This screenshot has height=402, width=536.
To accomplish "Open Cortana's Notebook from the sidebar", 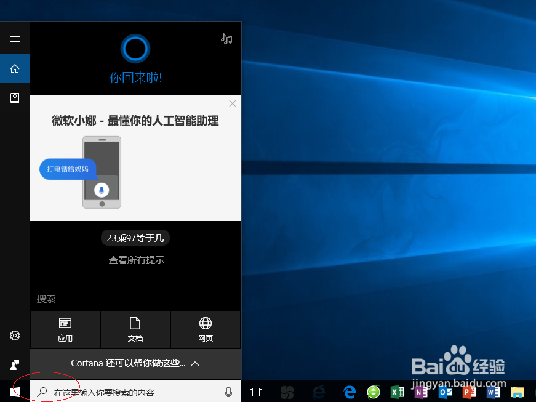I will [14, 97].
